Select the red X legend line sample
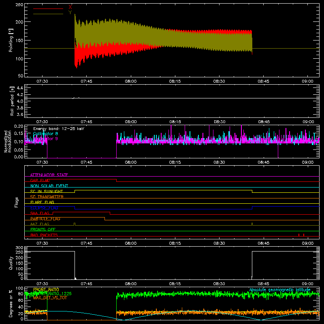The width and height of the screenshot is (324, 324). click(48, 9)
